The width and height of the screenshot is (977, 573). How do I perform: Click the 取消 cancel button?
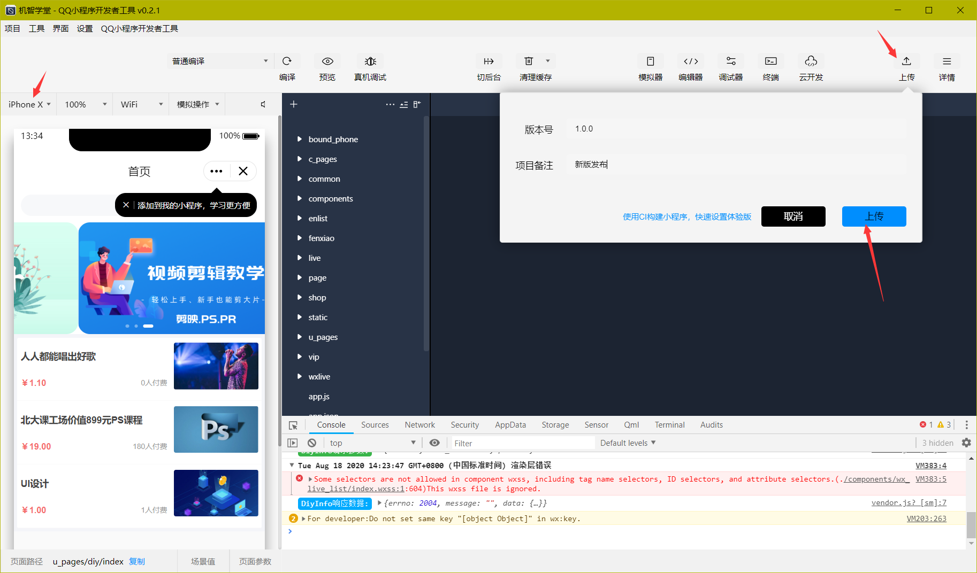click(793, 216)
